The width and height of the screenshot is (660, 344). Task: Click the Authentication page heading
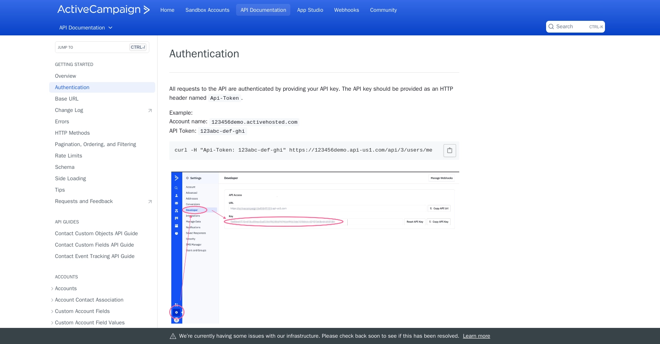(x=204, y=54)
